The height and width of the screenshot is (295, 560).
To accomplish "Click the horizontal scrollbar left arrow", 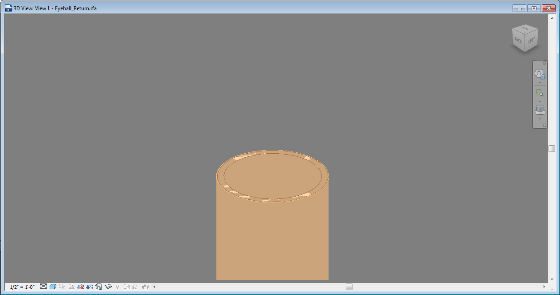I will [154, 287].
